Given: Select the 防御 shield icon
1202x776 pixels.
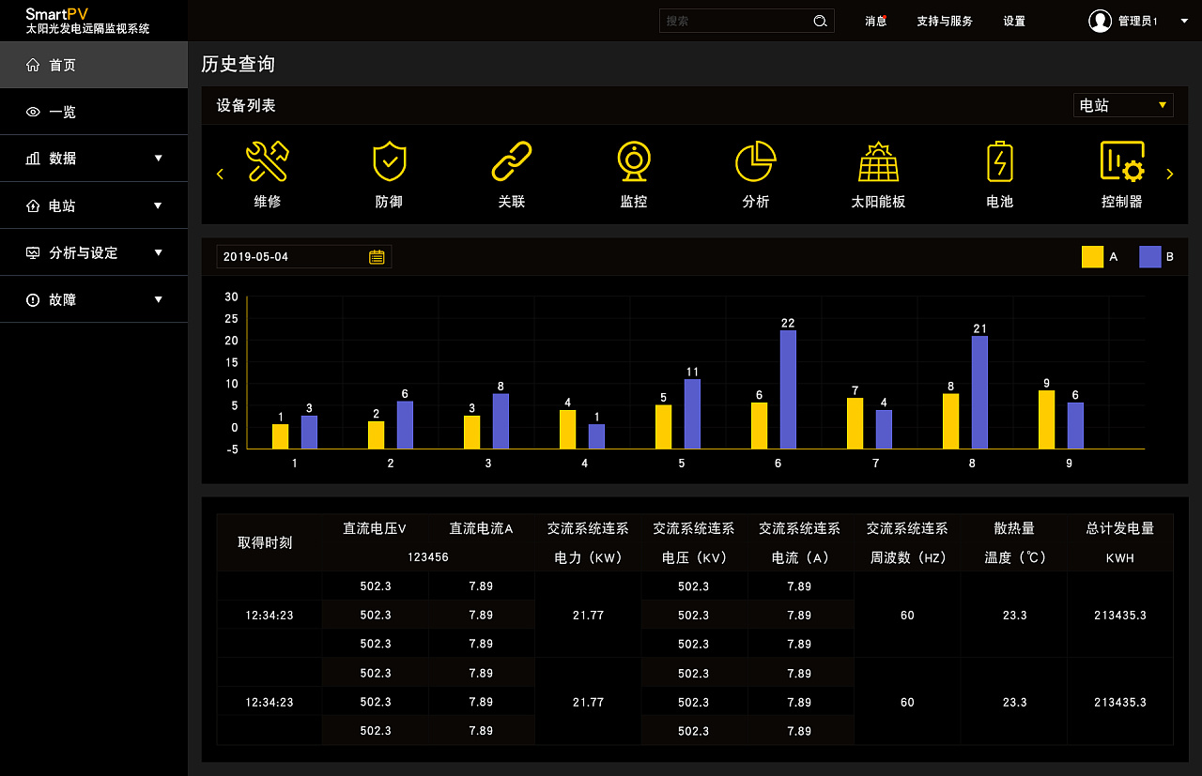Looking at the screenshot, I should (389, 161).
